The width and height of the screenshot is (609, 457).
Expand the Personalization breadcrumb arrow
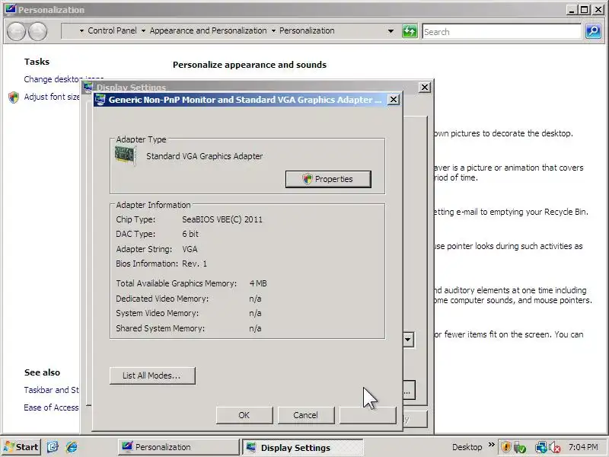[273, 31]
